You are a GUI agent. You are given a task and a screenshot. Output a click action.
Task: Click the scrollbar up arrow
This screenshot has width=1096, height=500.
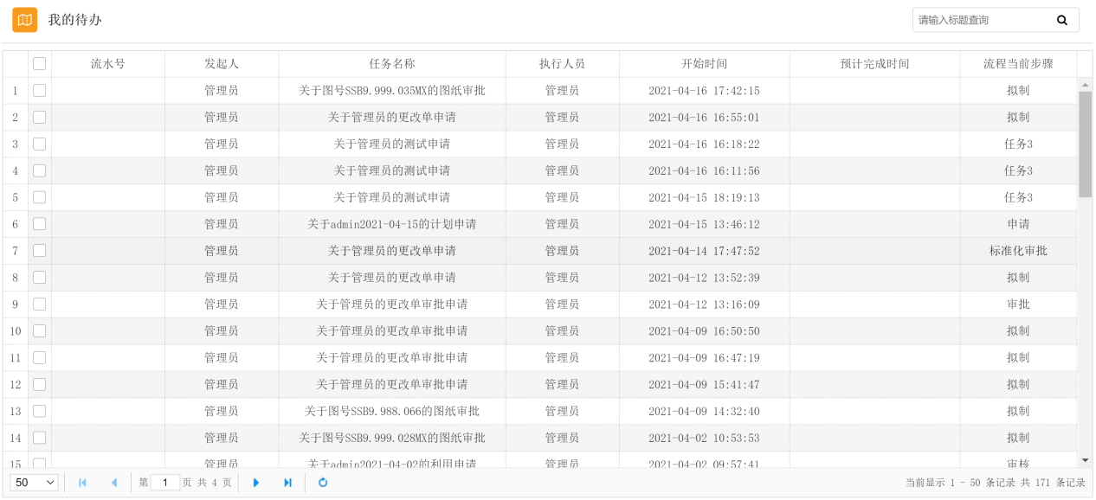tap(1086, 85)
